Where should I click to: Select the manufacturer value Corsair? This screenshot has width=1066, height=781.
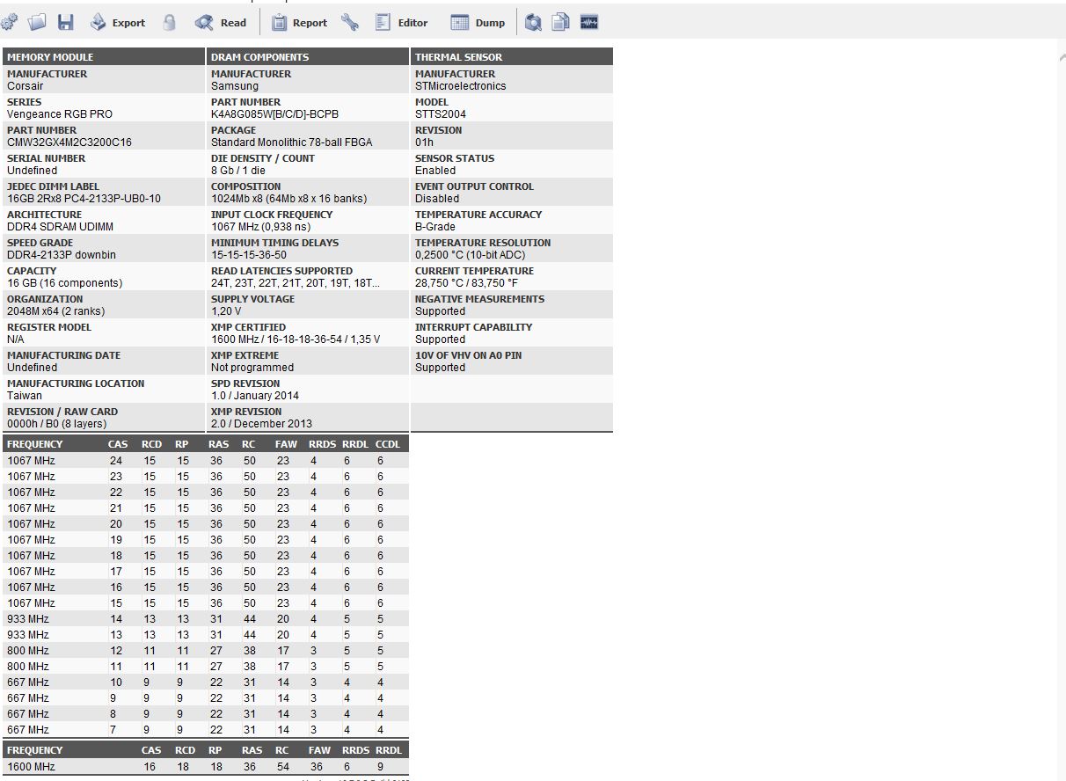26,86
